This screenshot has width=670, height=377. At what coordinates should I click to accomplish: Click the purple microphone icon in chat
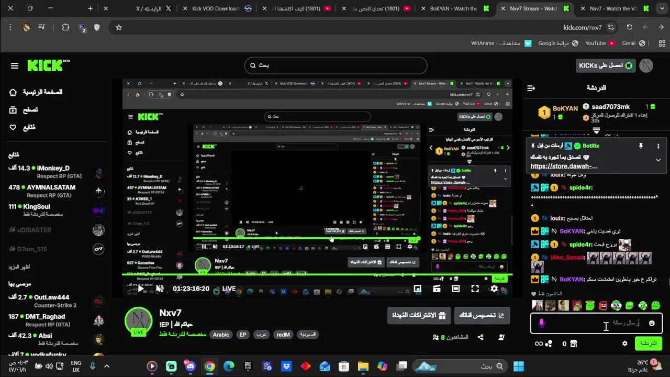pyautogui.click(x=542, y=323)
